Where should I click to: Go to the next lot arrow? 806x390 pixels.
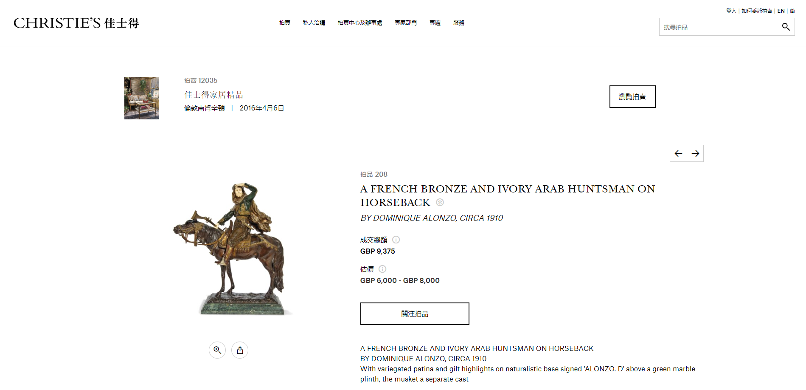[x=695, y=153]
